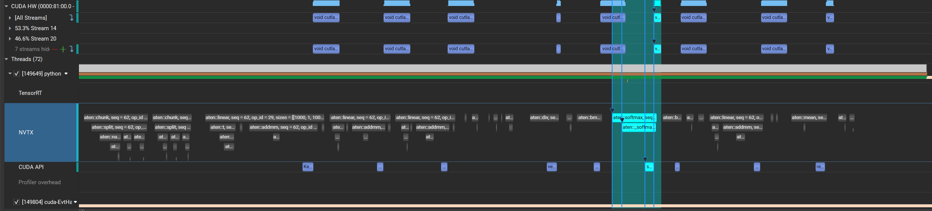Select the aten::t NVTX range

point(222,127)
